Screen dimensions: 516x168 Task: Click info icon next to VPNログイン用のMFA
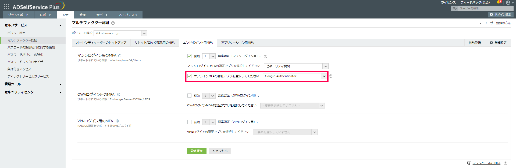(x=117, y=121)
